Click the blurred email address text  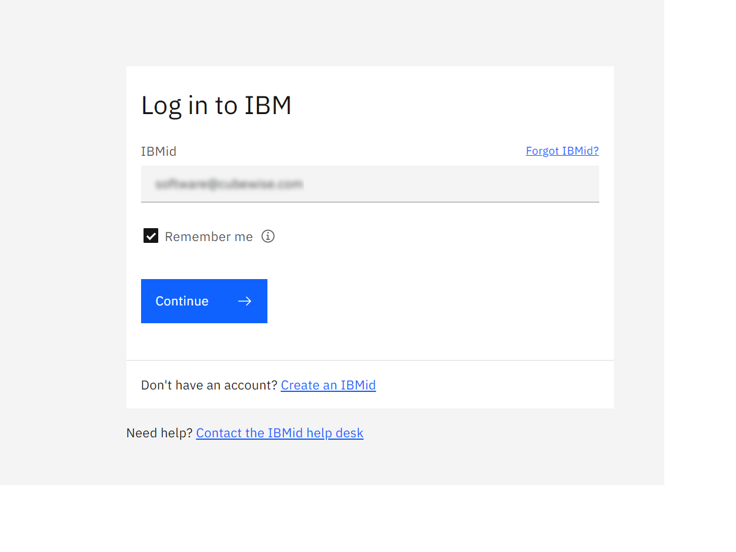[229, 184]
